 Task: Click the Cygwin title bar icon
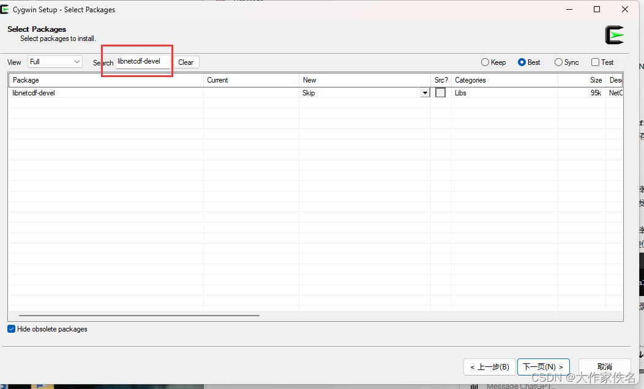click(4, 9)
